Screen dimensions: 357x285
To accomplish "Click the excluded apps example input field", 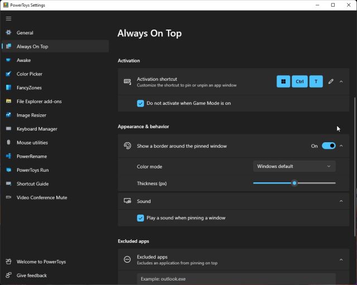I will [236, 279].
